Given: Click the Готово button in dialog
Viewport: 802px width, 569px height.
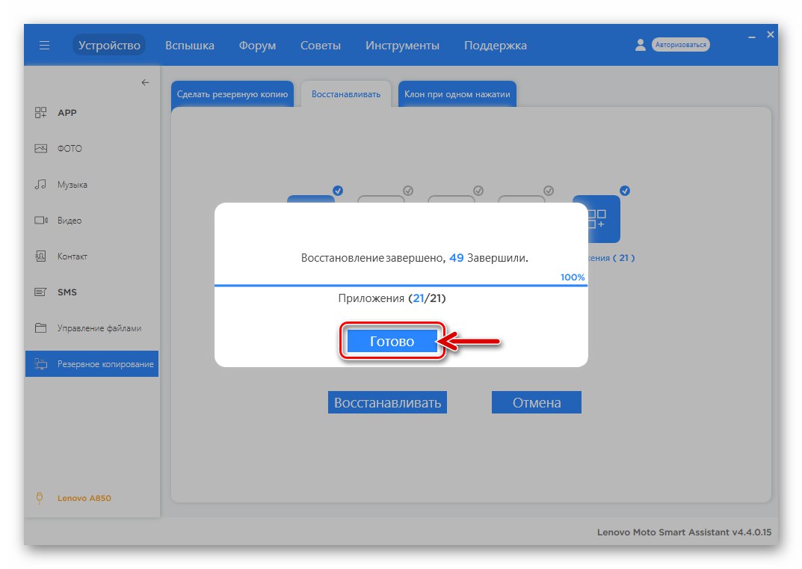Looking at the screenshot, I should pos(392,341).
